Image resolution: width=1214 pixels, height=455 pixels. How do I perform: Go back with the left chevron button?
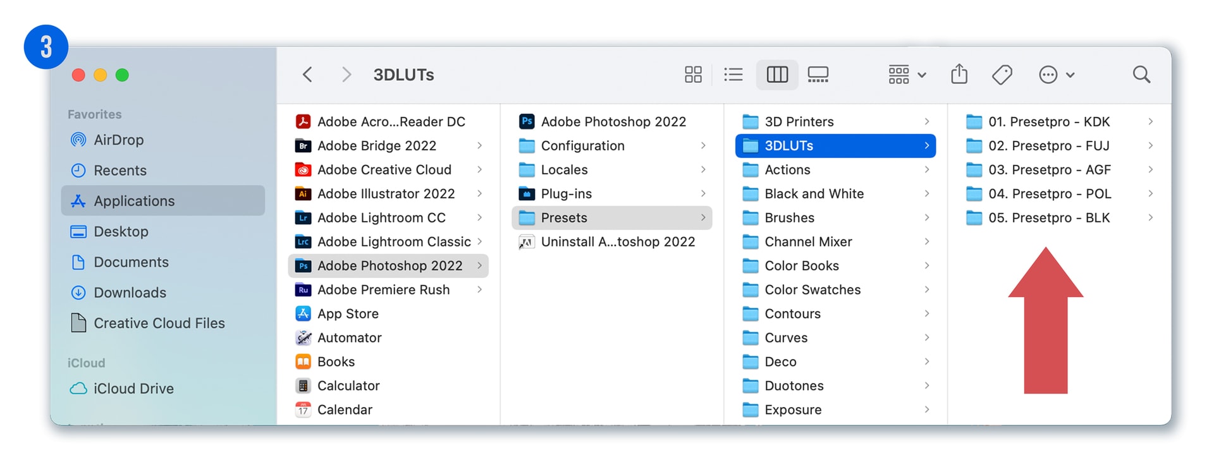[x=307, y=75]
